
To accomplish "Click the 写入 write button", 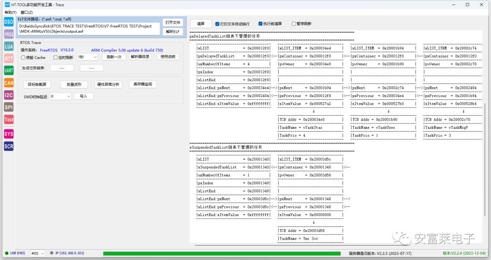I will click(x=83, y=96).
